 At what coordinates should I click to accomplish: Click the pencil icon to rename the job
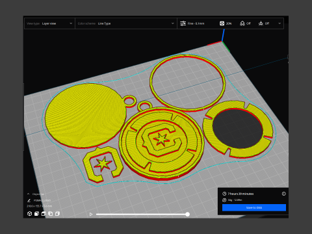click(29, 200)
